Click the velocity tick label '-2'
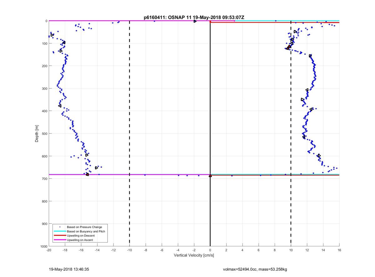The height and width of the screenshot is (277, 375). tap(194, 250)
